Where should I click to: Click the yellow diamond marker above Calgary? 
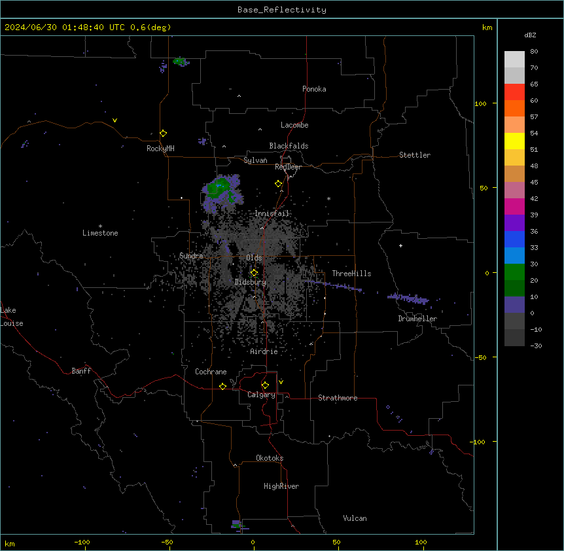[265, 385]
